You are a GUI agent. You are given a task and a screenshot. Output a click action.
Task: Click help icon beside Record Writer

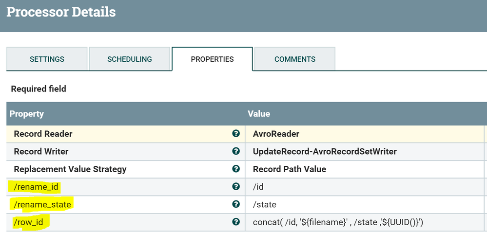tap(236, 151)
